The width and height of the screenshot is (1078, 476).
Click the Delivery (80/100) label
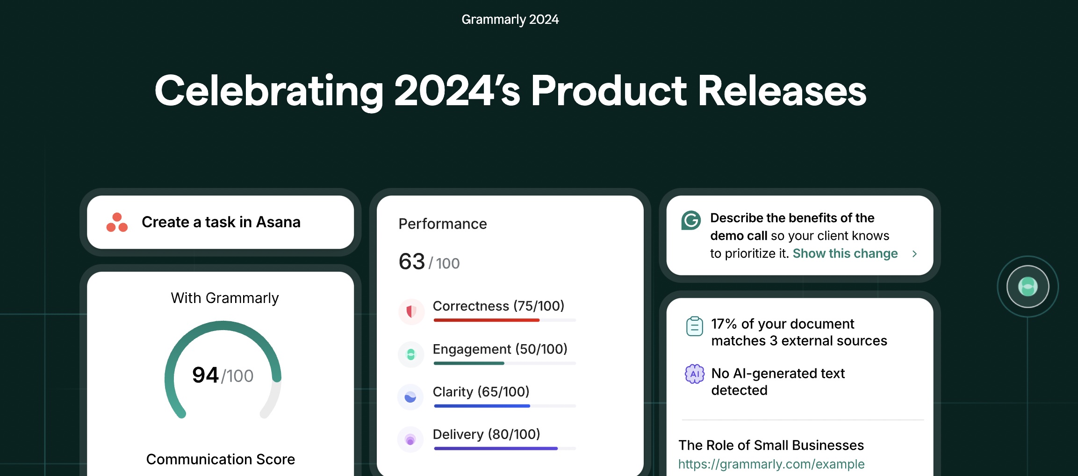(486, 434)
